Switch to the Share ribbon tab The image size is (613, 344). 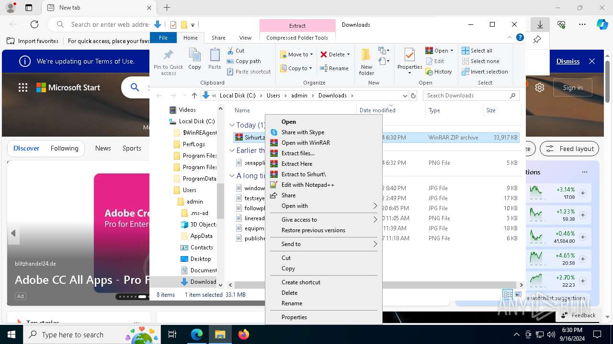tap(218, 38)
